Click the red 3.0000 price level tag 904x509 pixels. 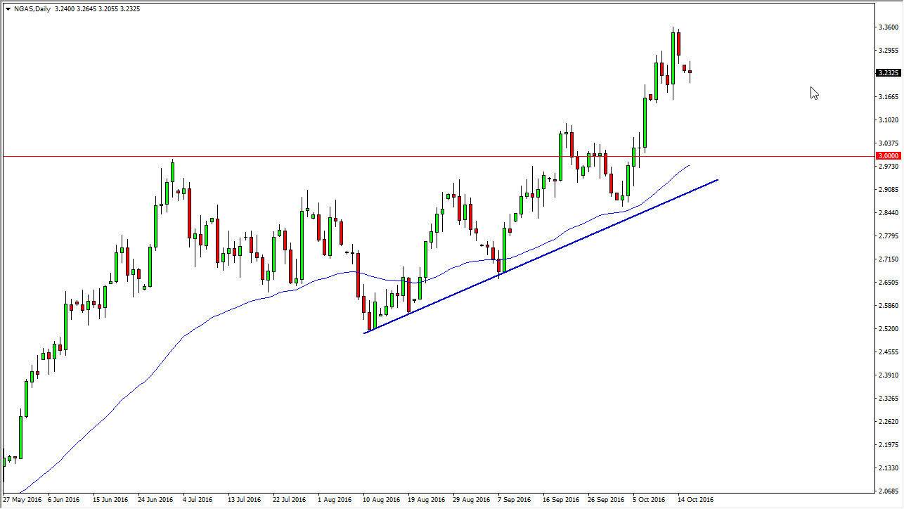pyautogui.click(x=887, y=155)
